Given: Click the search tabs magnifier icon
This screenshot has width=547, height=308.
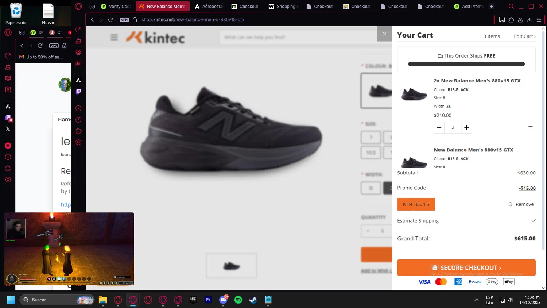Looking at the screenshot, I should [511, 7].
